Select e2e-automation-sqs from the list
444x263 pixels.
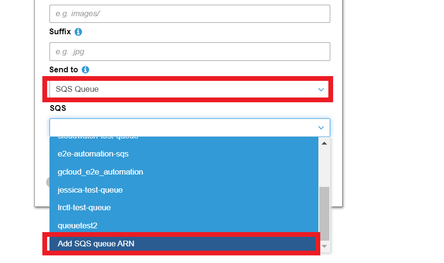point(93,154)
